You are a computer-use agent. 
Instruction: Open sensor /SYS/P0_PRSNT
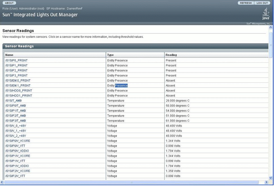(x=16, y=60)
